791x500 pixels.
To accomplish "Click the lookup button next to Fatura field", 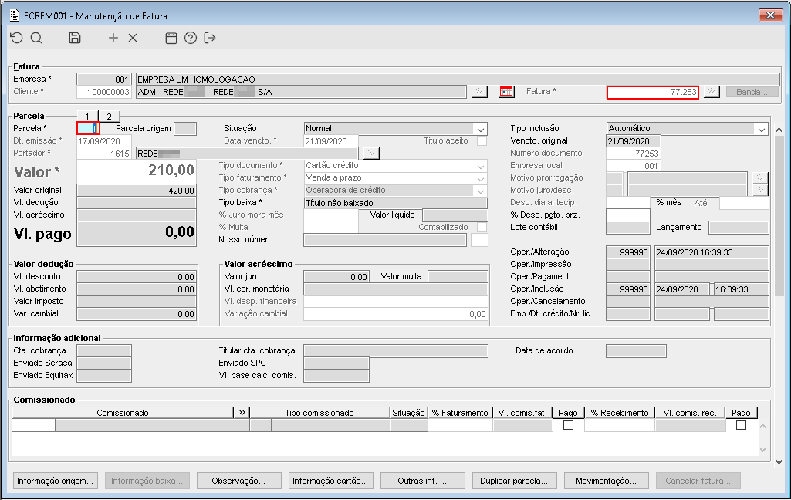I will [712, 92].
